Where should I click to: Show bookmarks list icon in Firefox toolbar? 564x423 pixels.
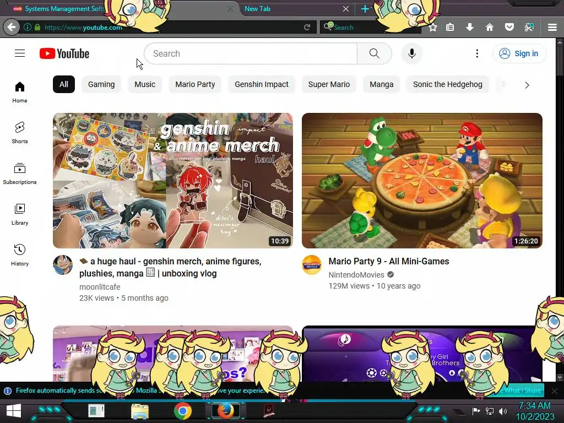(450, 27)
